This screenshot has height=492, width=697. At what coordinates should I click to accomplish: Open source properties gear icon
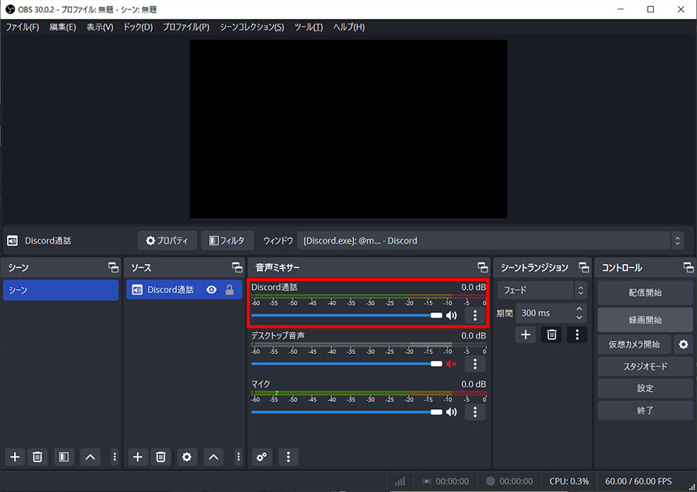coord(186,457)
